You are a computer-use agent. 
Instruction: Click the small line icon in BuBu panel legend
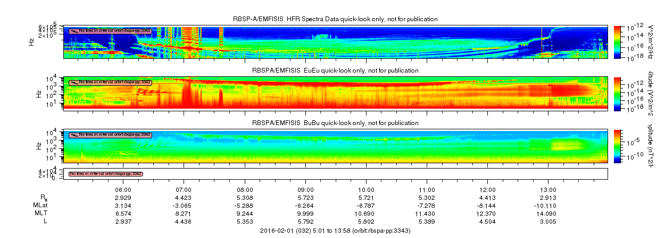pos(73,135)
